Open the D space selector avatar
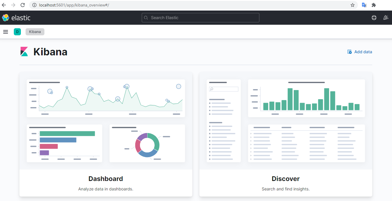392x201 pixels. (17, 32)
